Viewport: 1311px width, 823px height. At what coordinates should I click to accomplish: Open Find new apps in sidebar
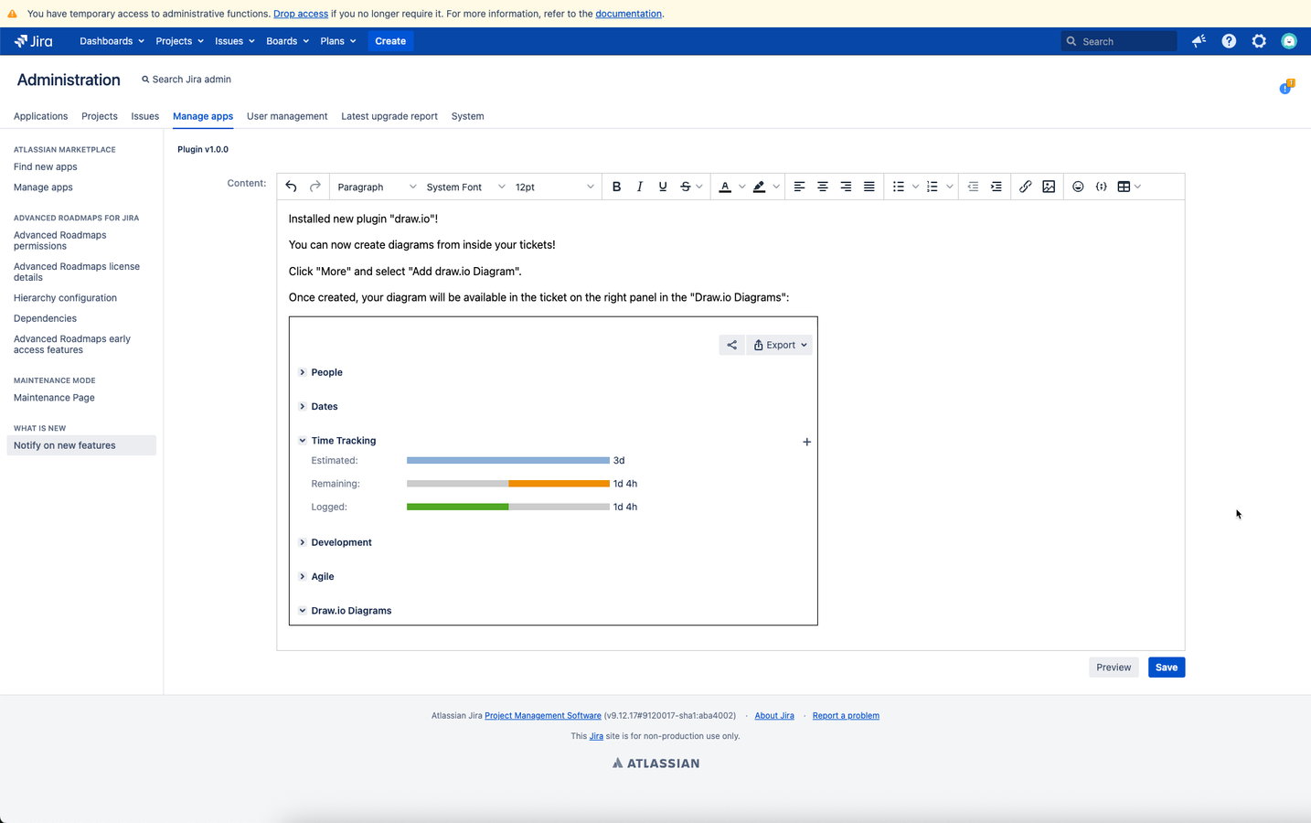click(46, 166)
